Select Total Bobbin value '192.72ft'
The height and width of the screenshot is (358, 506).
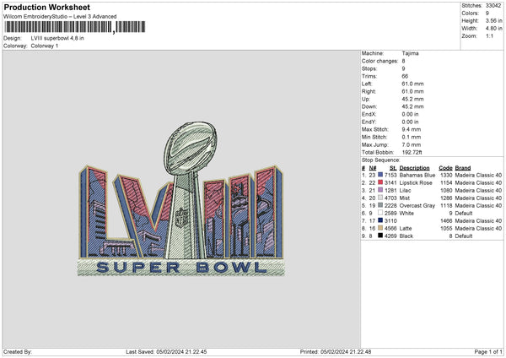click(412, 152)
